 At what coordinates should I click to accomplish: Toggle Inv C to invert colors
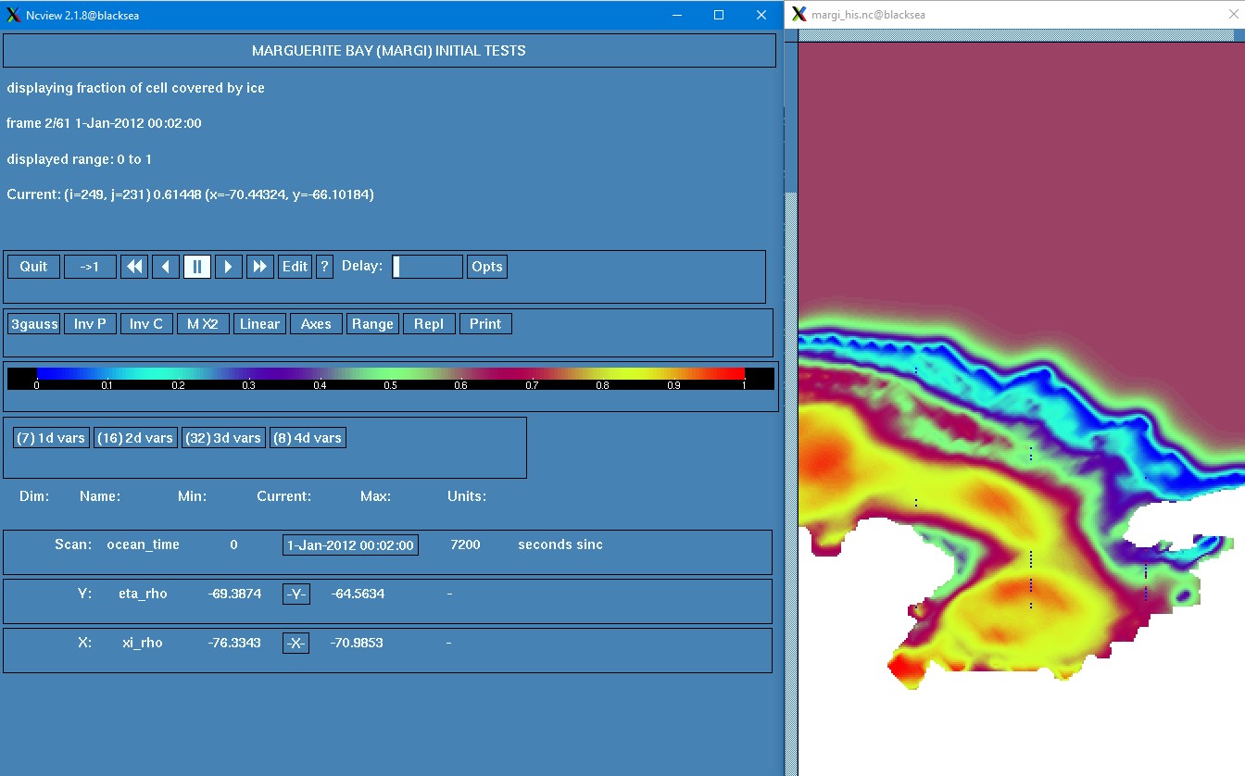click(146, 324)
